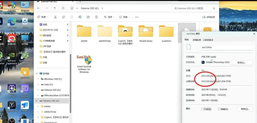Viewport: 257px width, 123px height.
Task: Click the trash Delete icon
Action: click(x=96, y=17)
